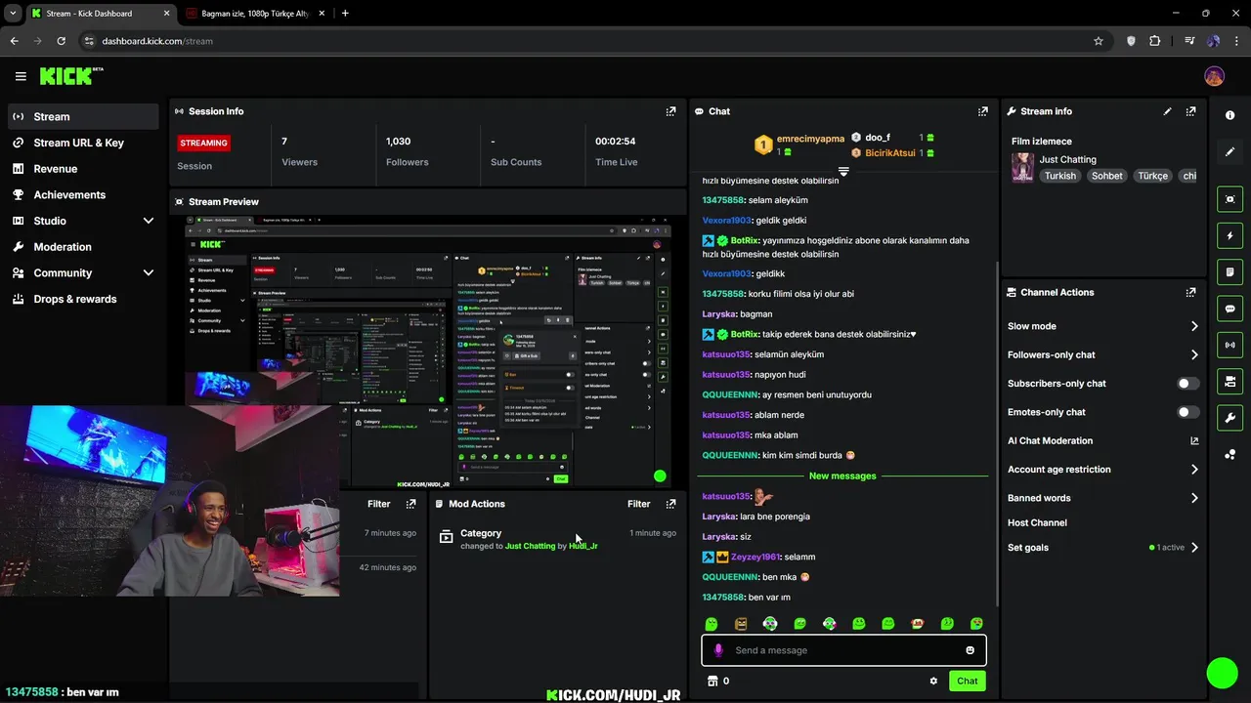Open AI Chat Moderation external link icon

(1194, 441)
